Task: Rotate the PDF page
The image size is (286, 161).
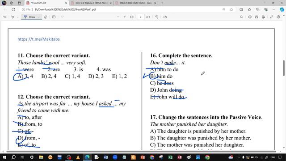Action: 157,17
